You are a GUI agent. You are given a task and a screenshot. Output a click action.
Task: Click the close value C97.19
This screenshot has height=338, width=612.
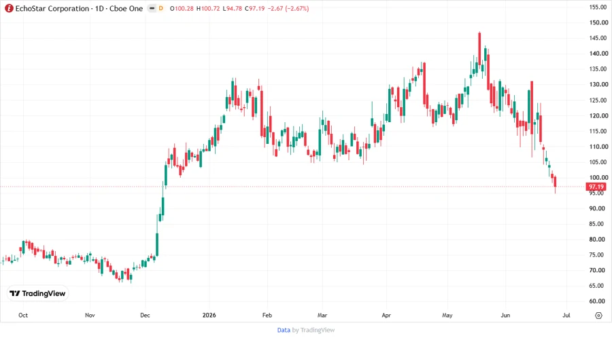(254, 9)
